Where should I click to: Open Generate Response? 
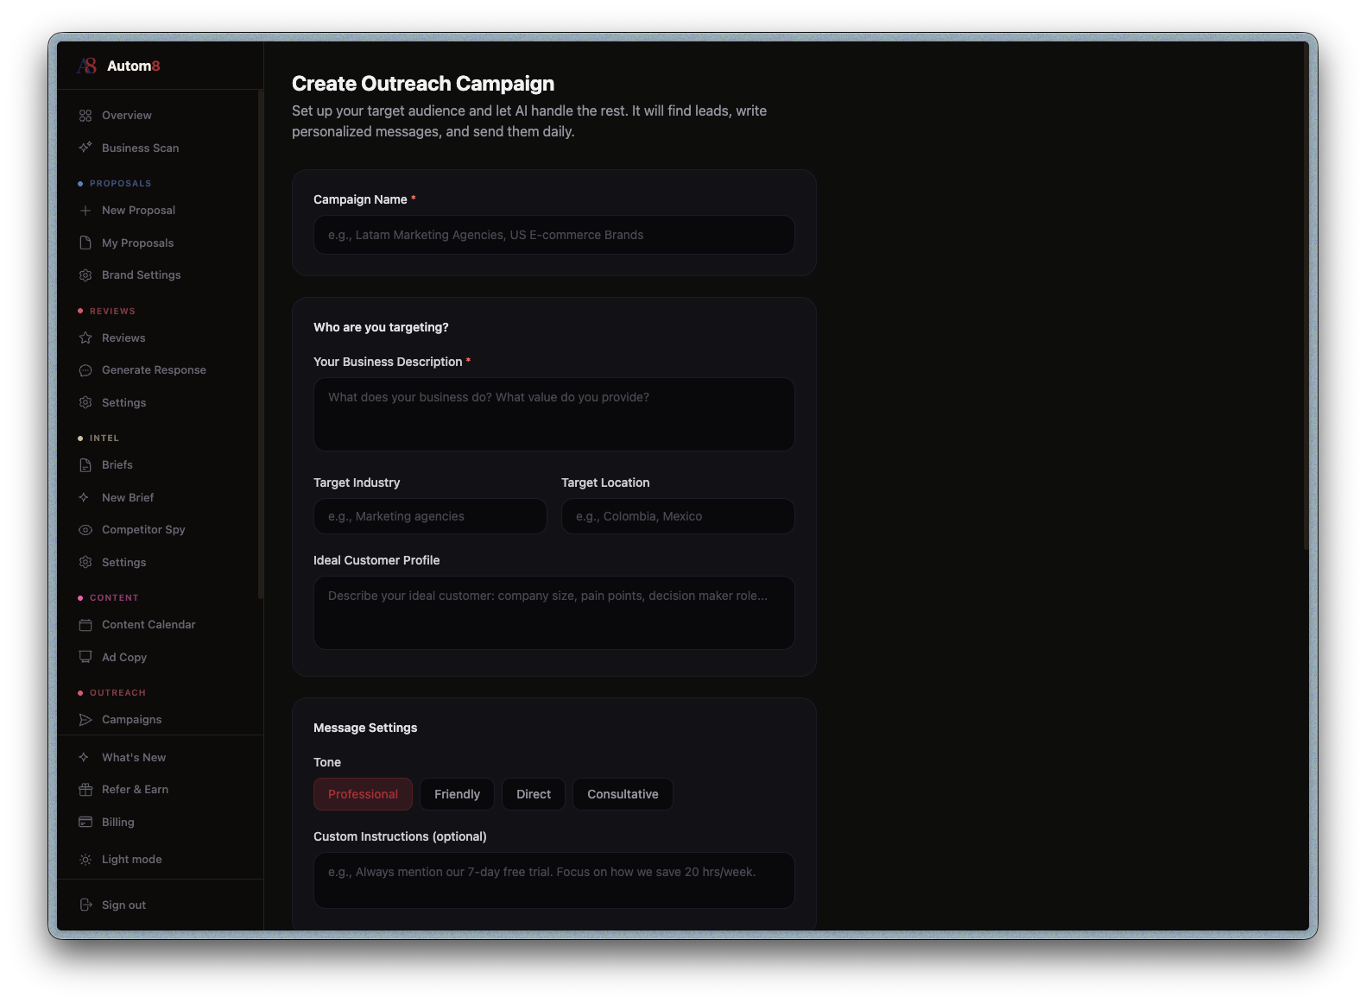(154, 370)
